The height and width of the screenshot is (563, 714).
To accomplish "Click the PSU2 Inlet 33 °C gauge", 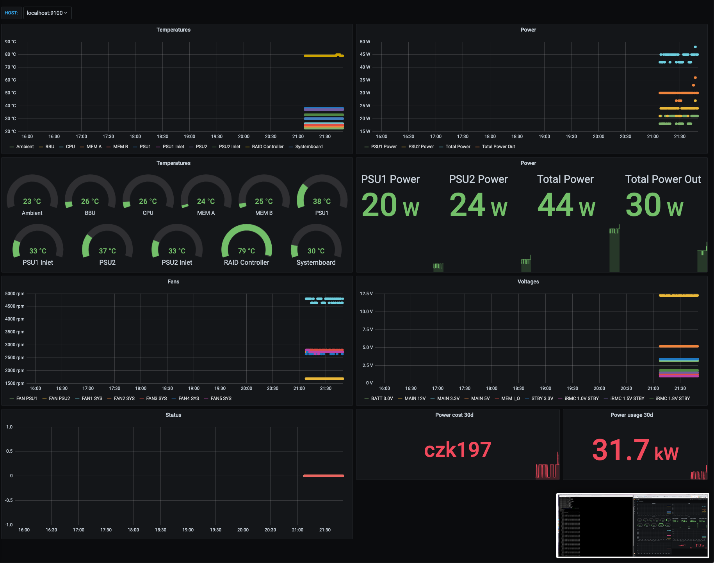I will click(177, 245).
